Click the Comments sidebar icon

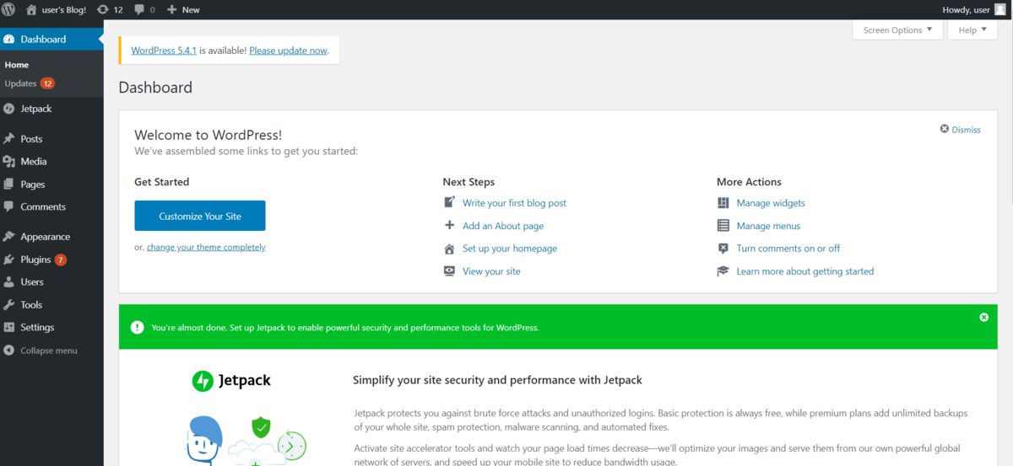tap(9, 206)
